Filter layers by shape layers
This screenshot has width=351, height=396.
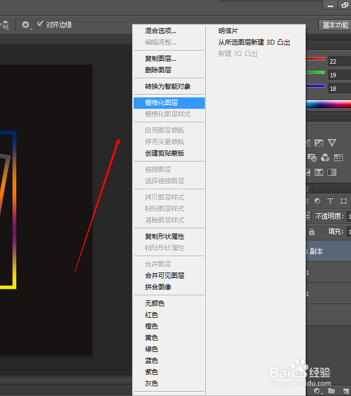343,201
